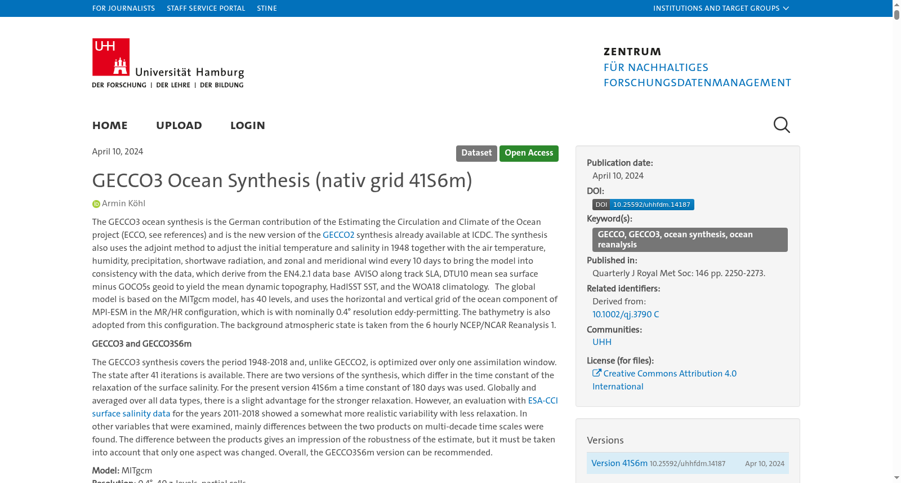Open the UPLOAD menu item

click(x=179, y=126)
